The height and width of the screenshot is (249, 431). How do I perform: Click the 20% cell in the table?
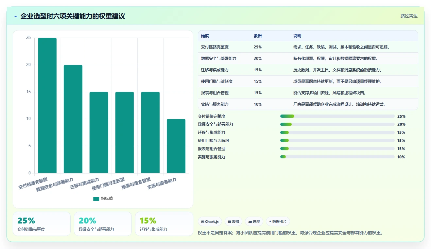point(258,59)
